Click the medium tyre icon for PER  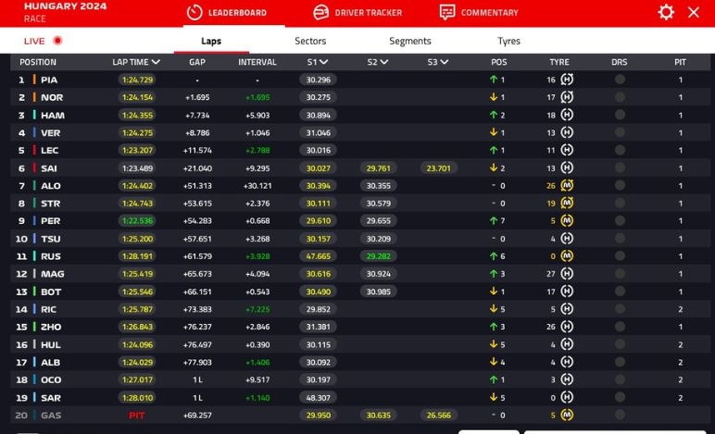click(567, 221)
